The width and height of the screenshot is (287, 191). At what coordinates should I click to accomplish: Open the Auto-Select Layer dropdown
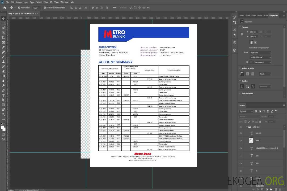point(37,8)
